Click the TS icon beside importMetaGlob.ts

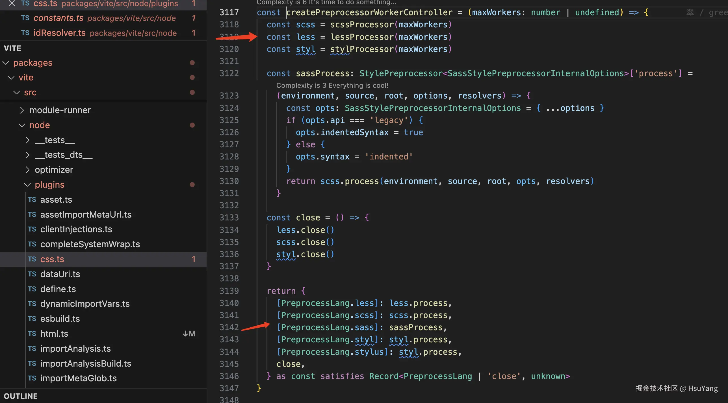pyautogui.click(x=32, y=378)
